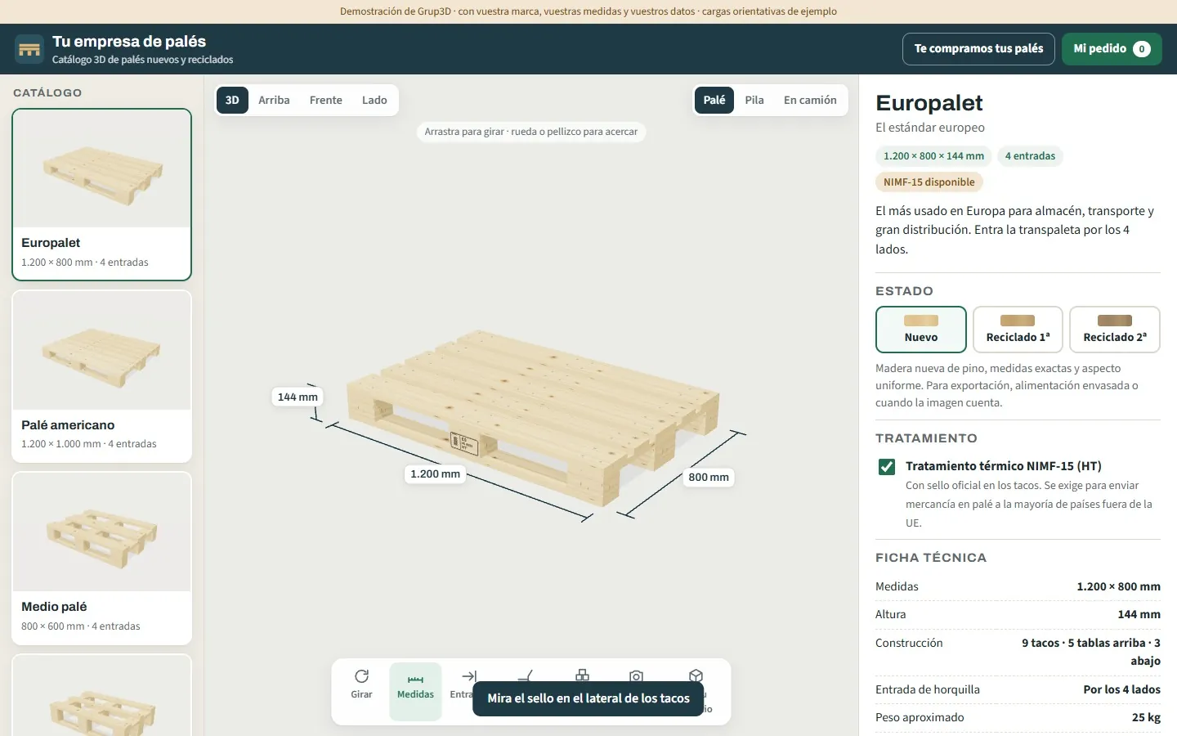Switch to the Arriba view tab
The width and height of the screenshot is (1177, 736).
(274, 100)
